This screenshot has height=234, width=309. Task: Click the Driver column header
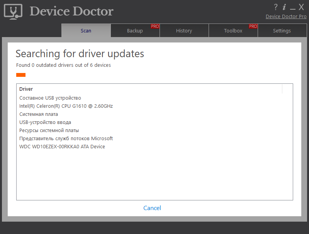click(x=26, y=89)
